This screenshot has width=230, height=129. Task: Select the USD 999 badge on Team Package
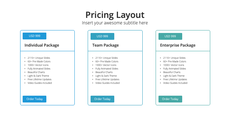point(102,36)
